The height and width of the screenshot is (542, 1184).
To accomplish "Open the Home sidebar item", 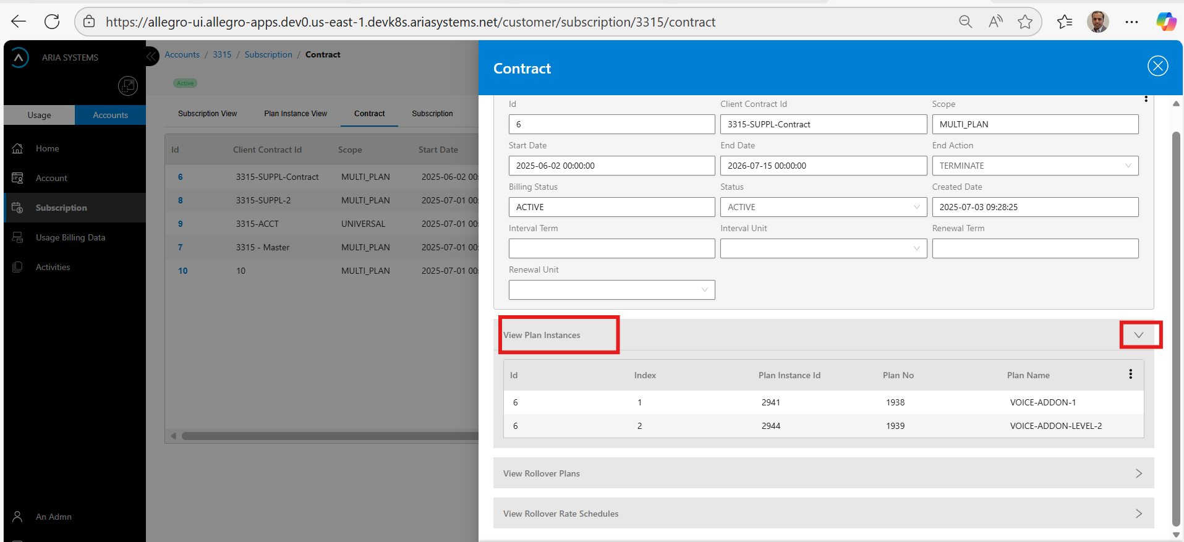I will (47, 148).
